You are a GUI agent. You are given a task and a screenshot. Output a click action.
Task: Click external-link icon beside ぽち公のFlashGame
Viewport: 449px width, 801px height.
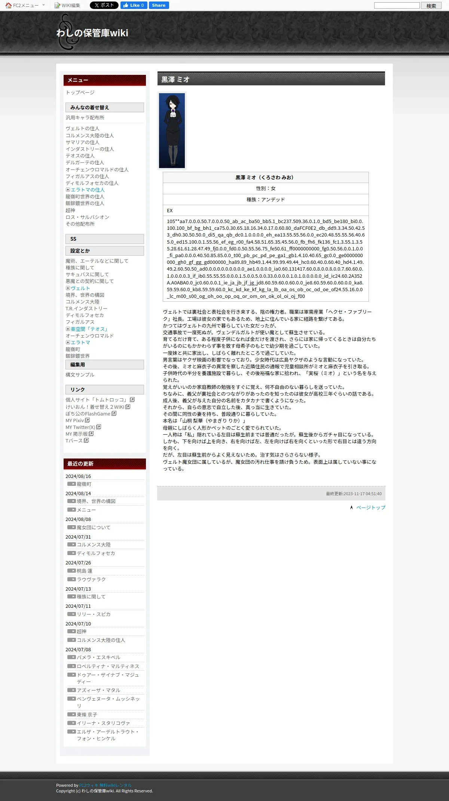pyautogui.click(x=114, y=413)
